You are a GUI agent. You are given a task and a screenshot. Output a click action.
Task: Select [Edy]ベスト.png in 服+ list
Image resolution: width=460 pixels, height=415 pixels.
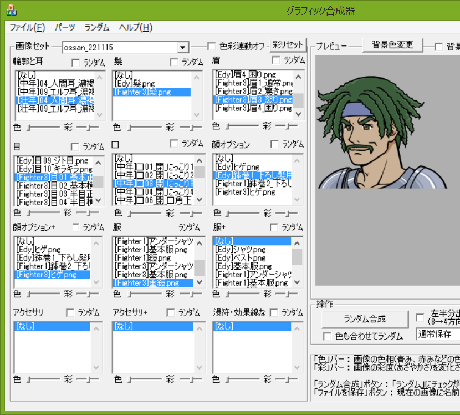[253, 258]
